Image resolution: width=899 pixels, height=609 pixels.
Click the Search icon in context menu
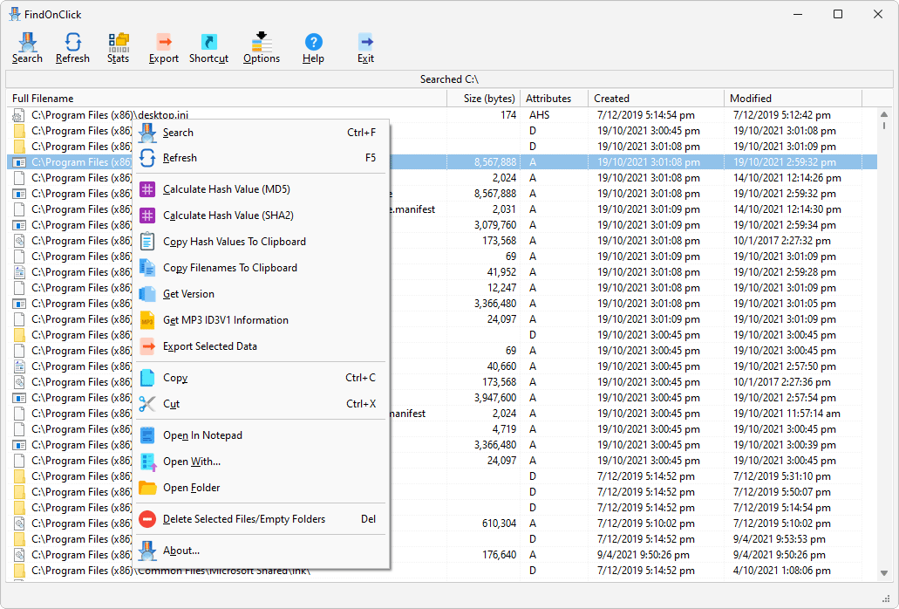pos(147,133)
